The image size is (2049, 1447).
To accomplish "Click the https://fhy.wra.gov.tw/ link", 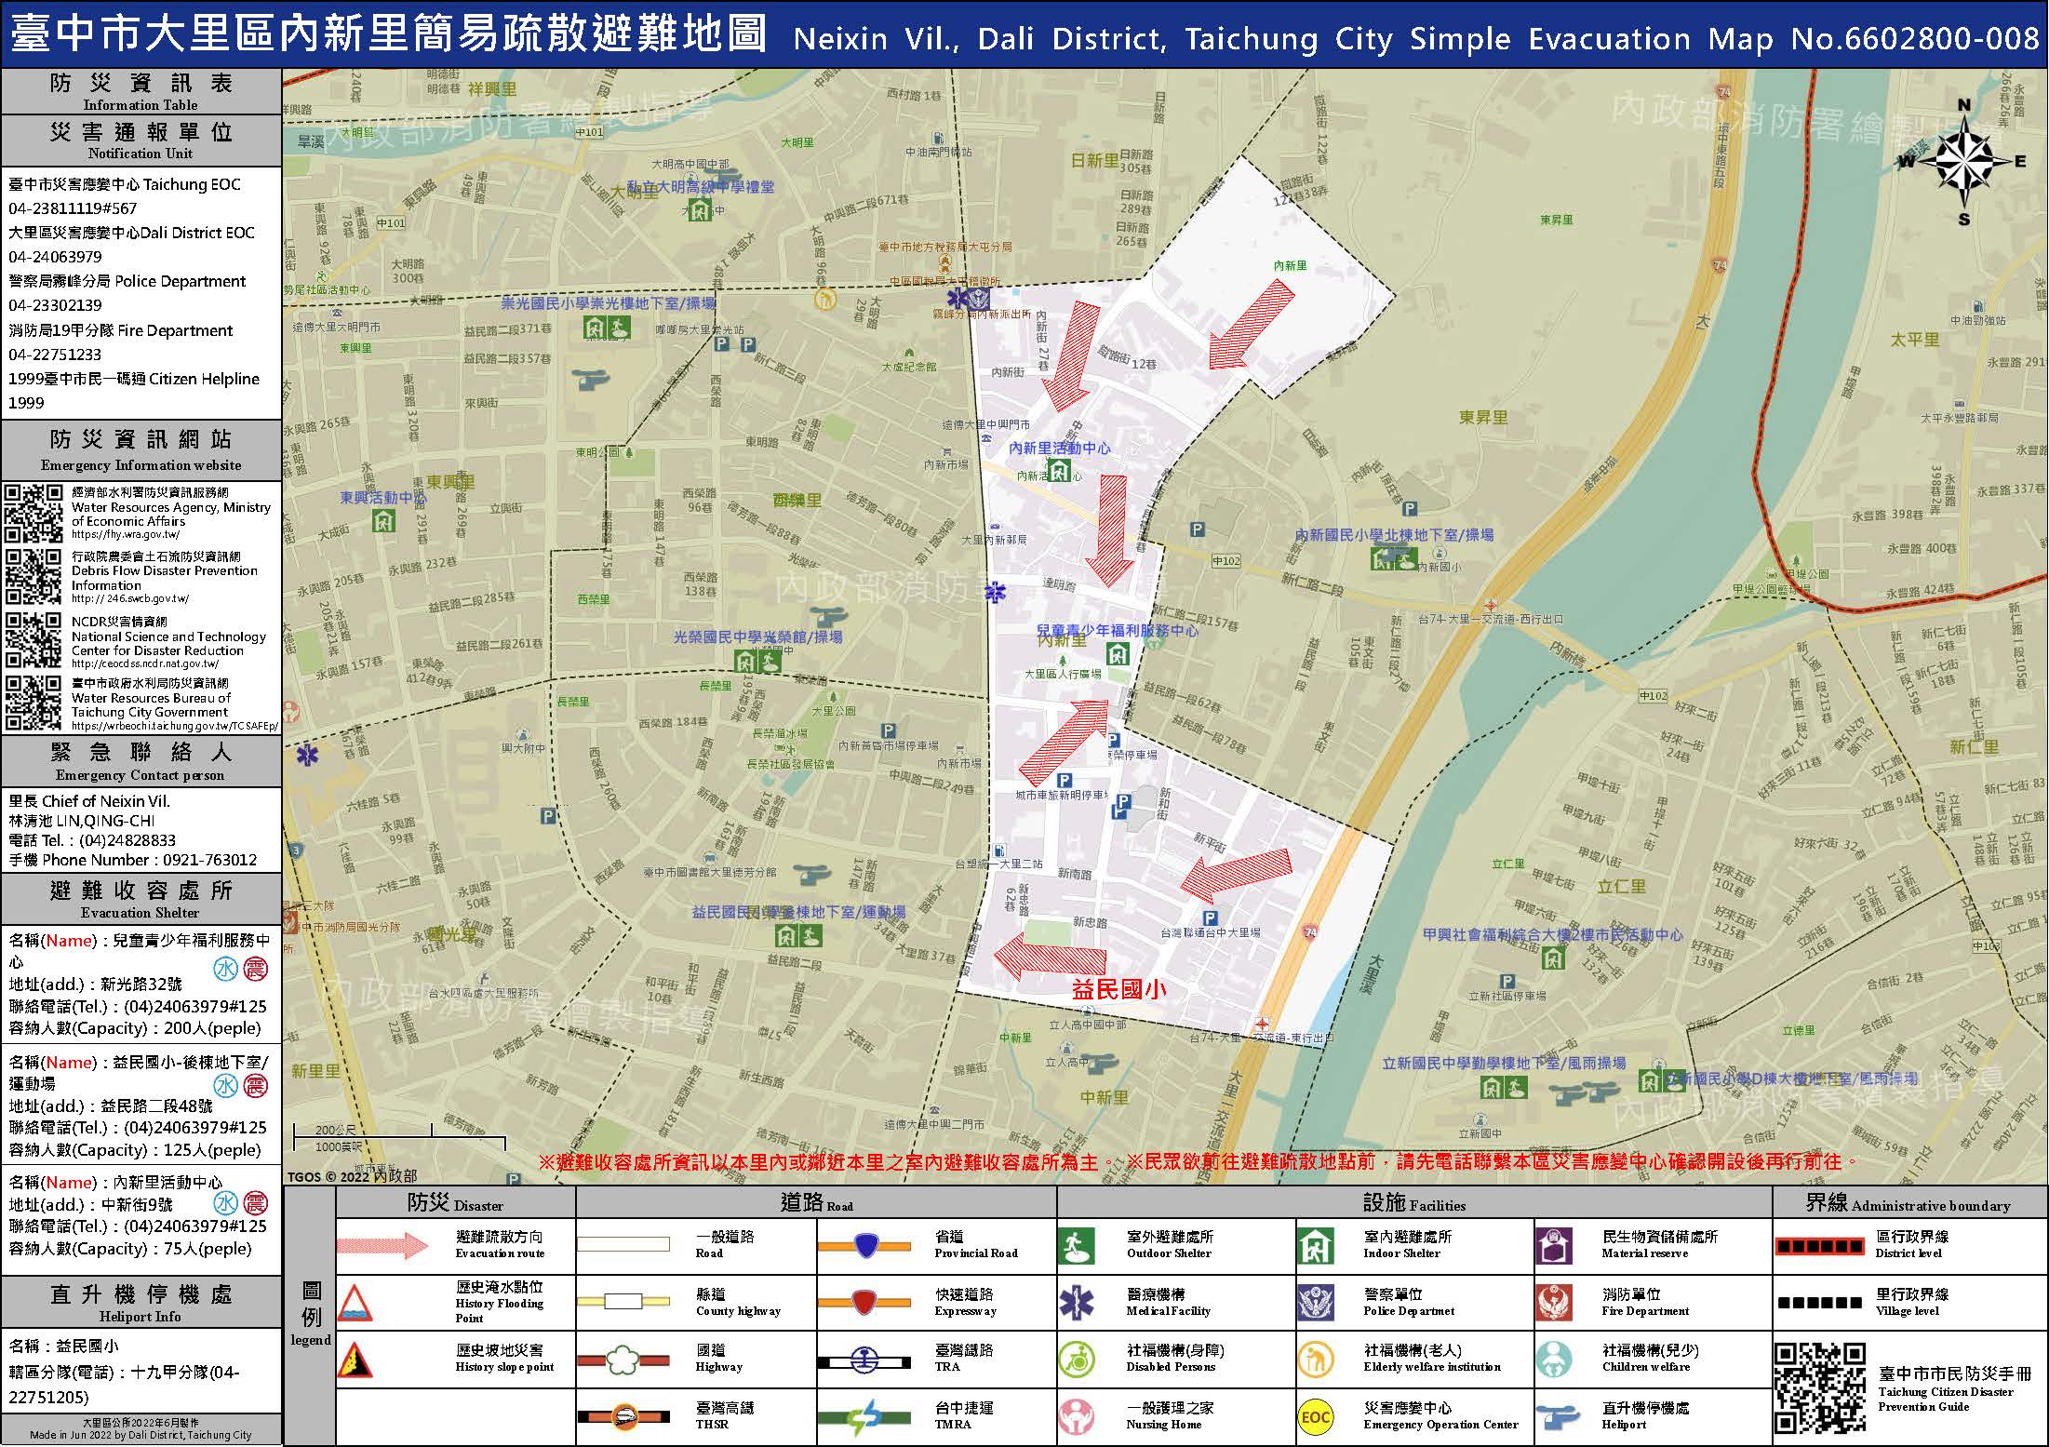I will click(126, 535).
